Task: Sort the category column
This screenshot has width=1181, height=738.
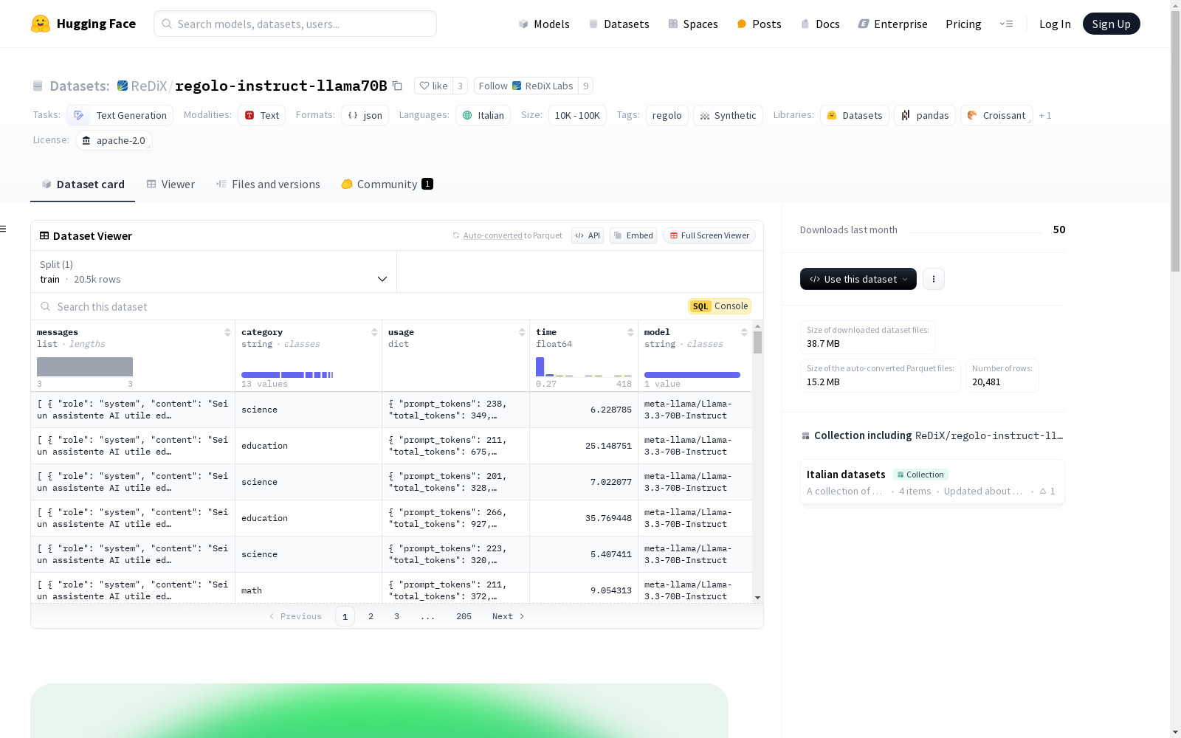Action: tap(374, 332)
